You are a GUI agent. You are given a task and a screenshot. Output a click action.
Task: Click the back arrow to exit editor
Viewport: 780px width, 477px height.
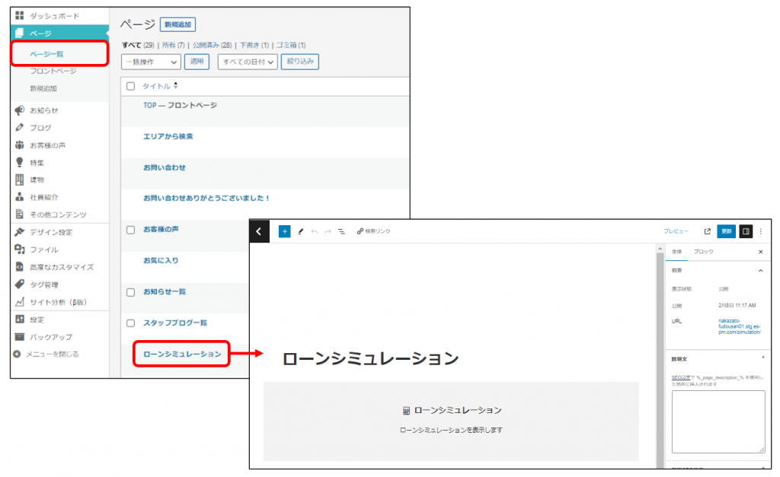click(x=259, y=231)
